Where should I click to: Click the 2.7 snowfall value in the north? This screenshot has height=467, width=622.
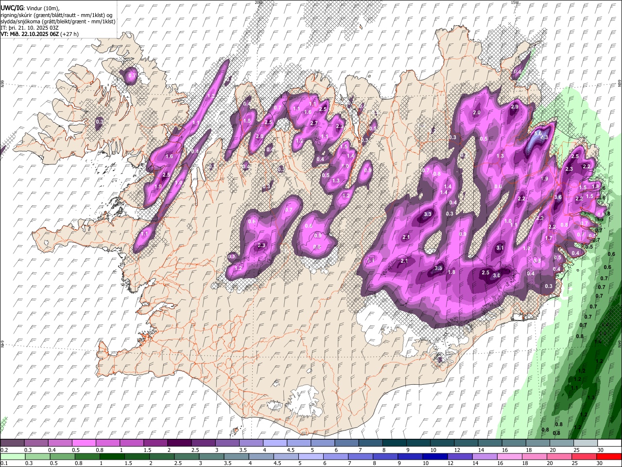[x=314, y=123]
